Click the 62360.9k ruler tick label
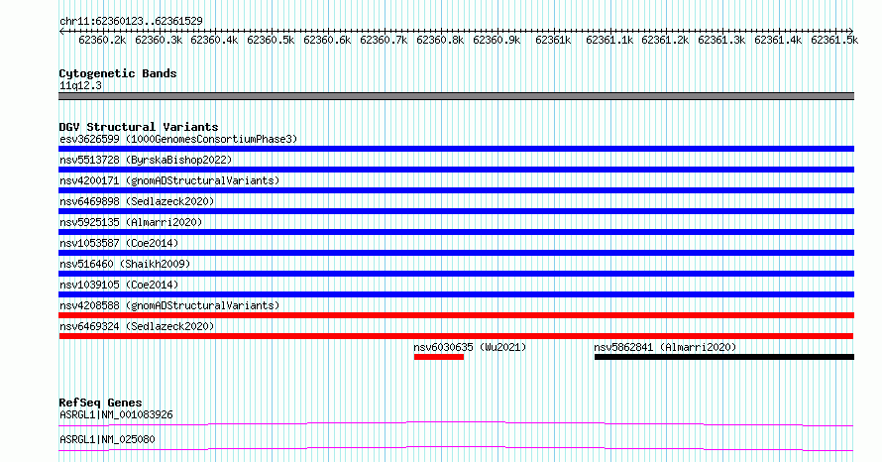This screenshot has width=882, height=462. click(496, 40)
